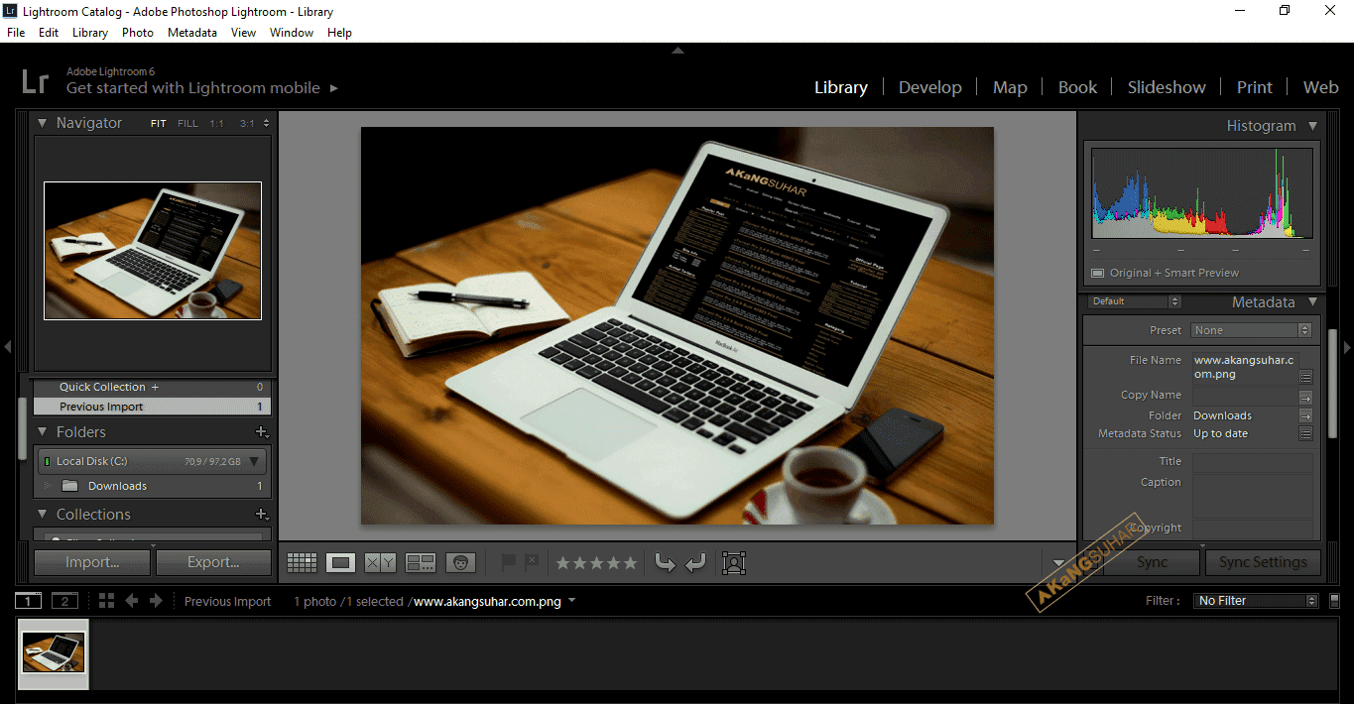This screenshot has width=1354, height=704.
Task: Select main window display button 1
Action: pyautogui.click(x=29, y=601)
